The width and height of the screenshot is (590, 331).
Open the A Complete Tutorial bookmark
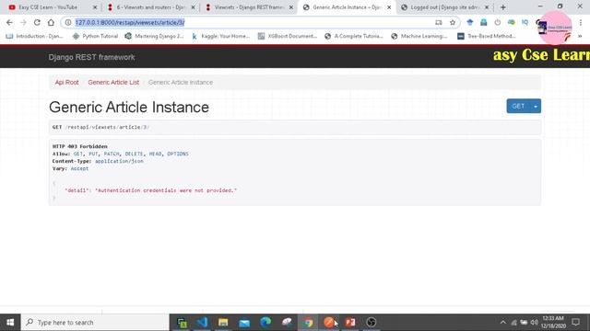[x=354, y=36]
